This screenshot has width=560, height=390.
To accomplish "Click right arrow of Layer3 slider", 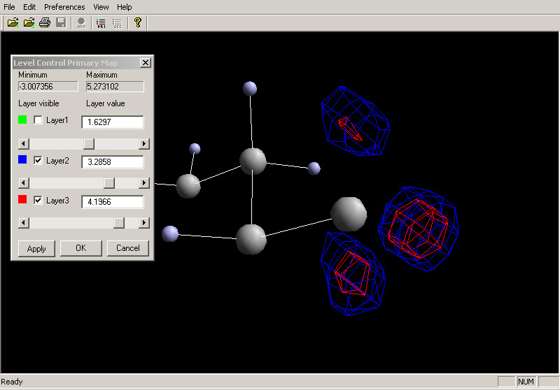I will coord(144,223).
